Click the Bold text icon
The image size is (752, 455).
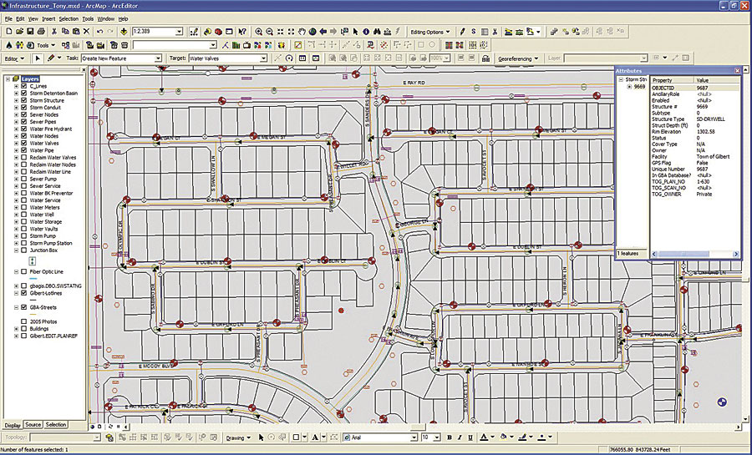click(x=450, y=437)
